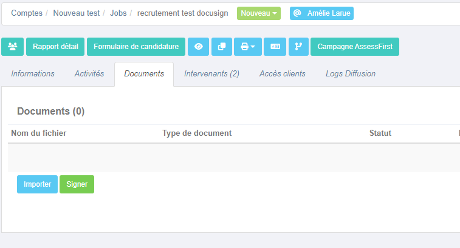Viewport: 460px width, 248px height.
Task: Click the green Signer button
Action: 77,184
